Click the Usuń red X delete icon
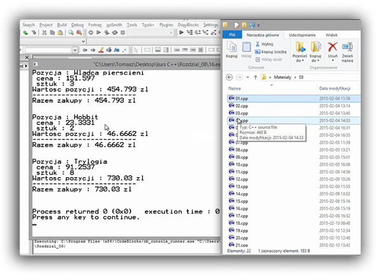This screenshot has height=275, width=381. (331, 47)
